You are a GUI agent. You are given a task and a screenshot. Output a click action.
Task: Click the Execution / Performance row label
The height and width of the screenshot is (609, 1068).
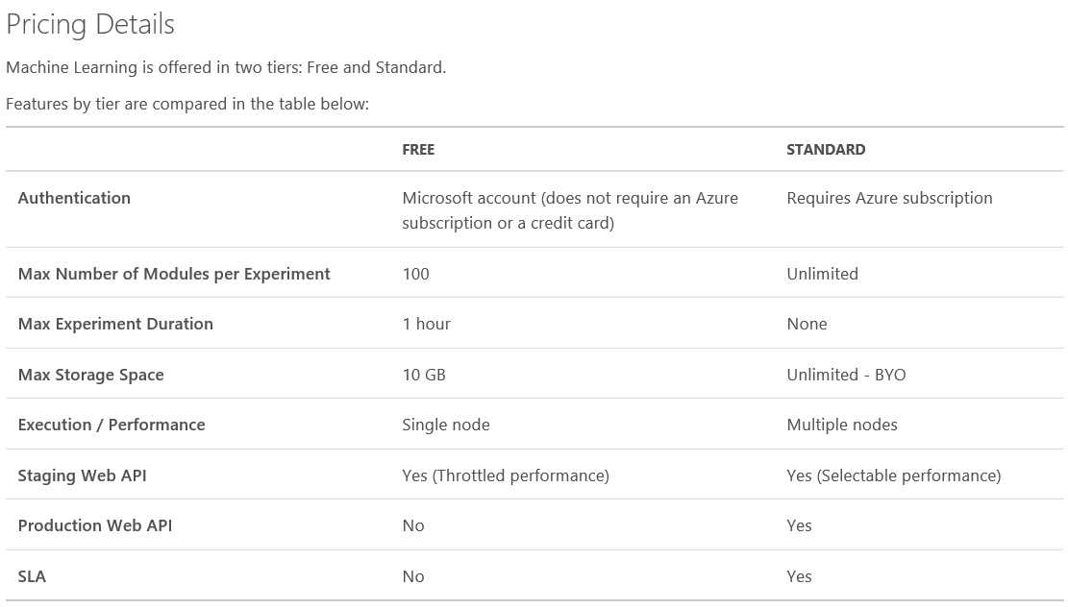[x=111, y=426]
